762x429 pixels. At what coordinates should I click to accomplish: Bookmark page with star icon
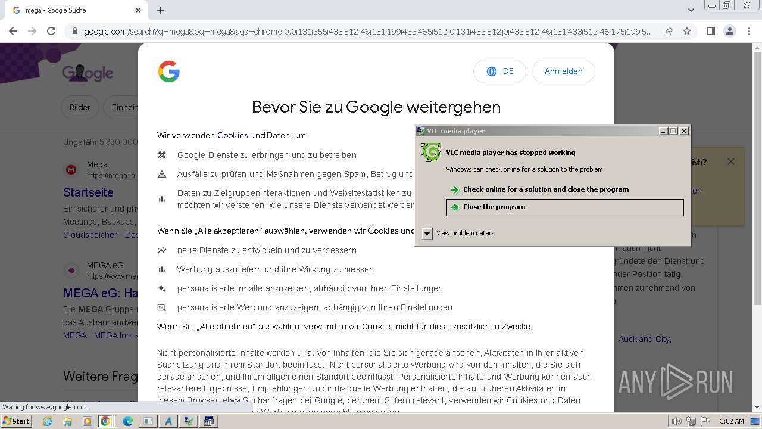coord(687,31)
